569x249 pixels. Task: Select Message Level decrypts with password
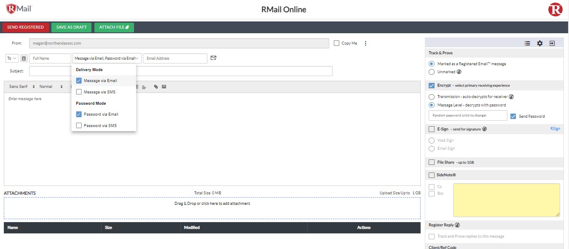432,105
